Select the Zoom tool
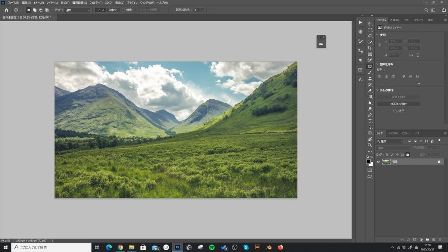 tap(370, 145)
